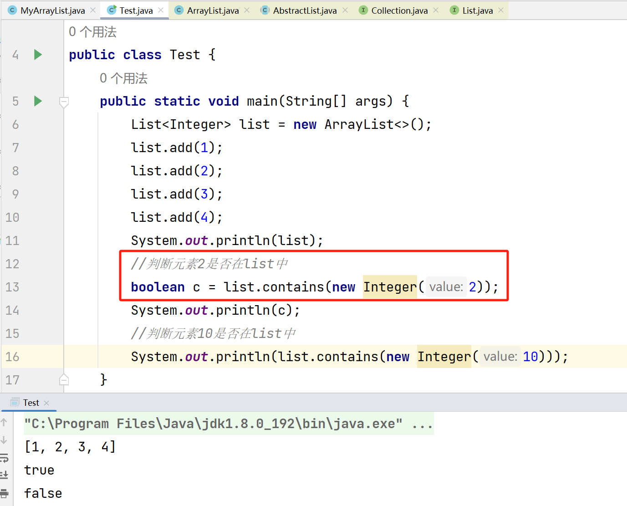Click the comment on line 15
The width and height of the screenshot is (627, 506).
tap(214, 333)
